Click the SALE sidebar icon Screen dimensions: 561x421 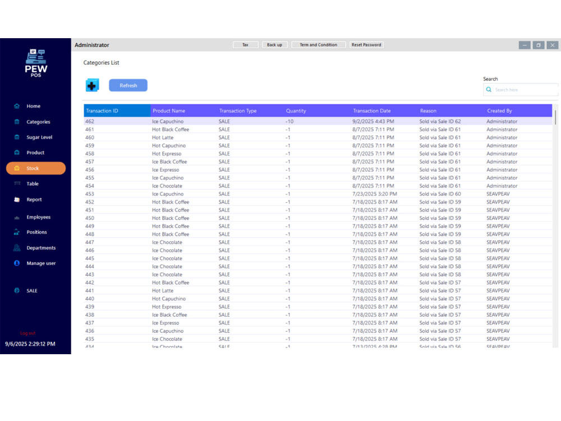point(17,290)
